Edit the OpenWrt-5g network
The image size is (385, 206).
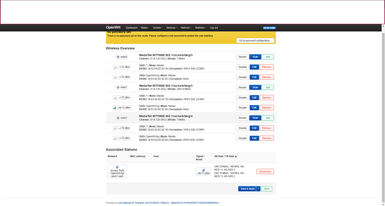tap(254, 108)
